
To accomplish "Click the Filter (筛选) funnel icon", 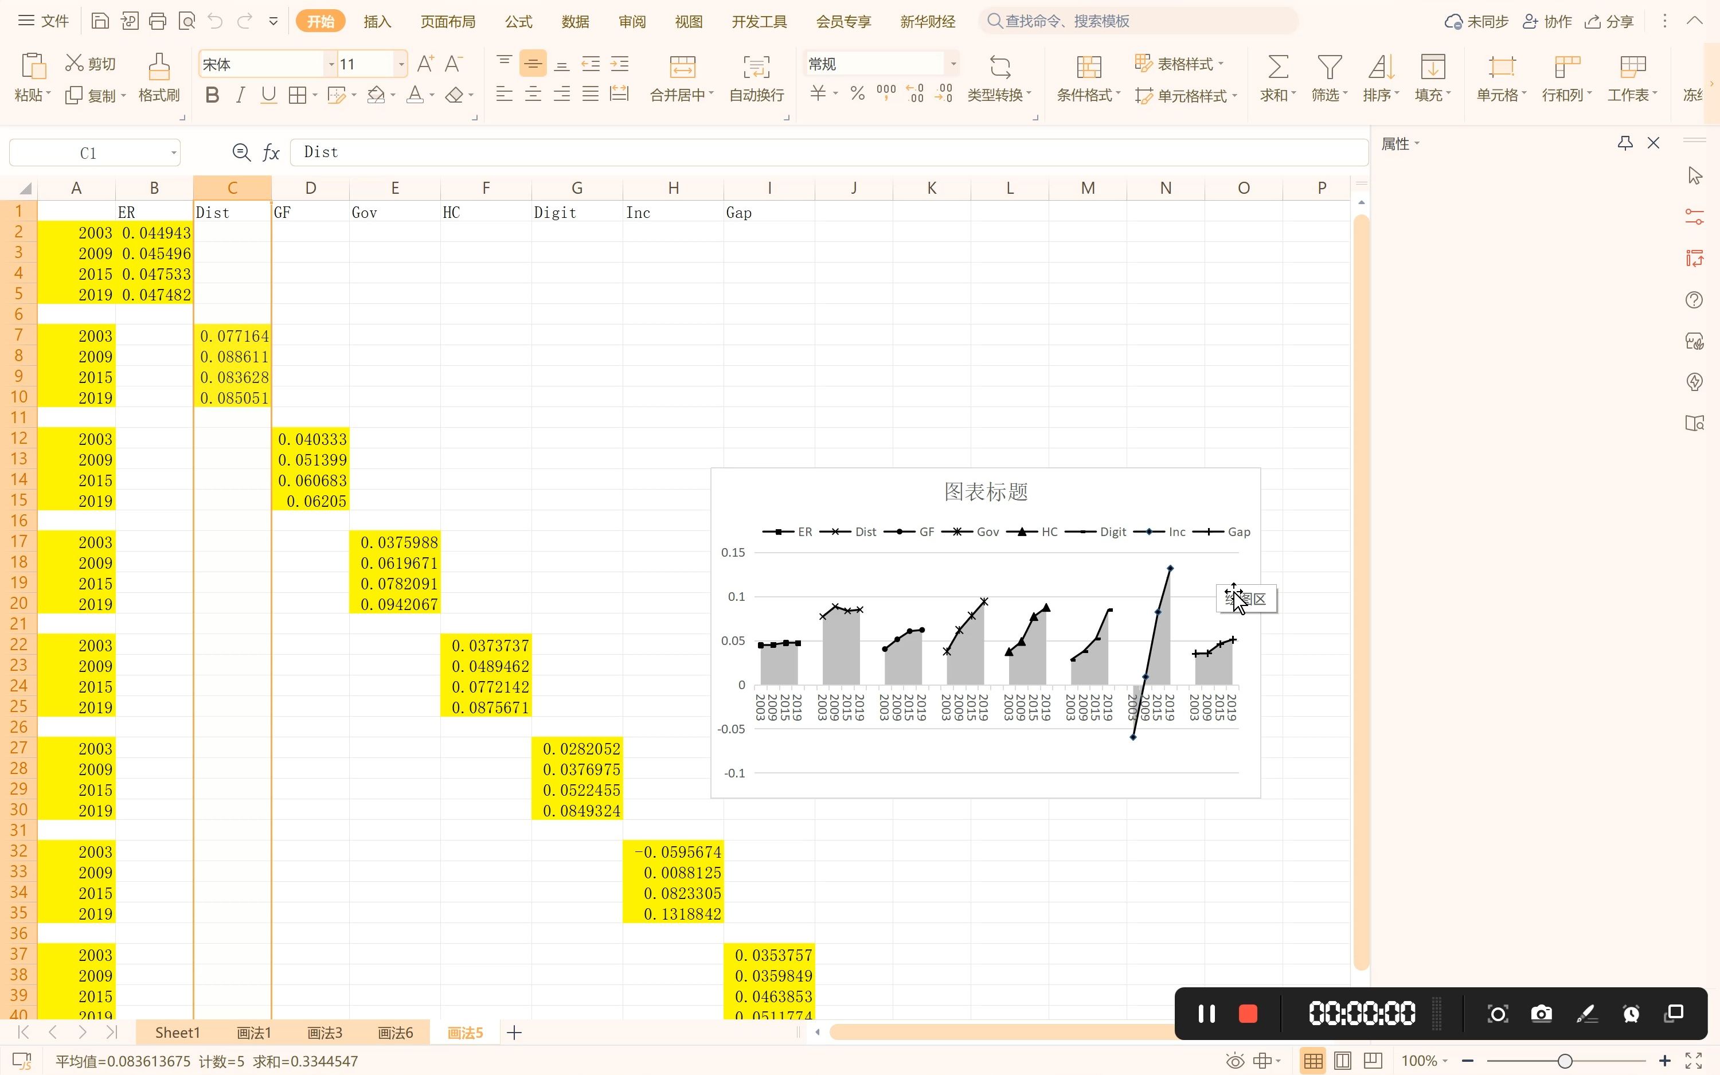I will 1329,67.
